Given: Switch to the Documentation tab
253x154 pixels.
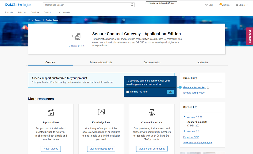Looking at the screenshot, I should coord(152,63).
